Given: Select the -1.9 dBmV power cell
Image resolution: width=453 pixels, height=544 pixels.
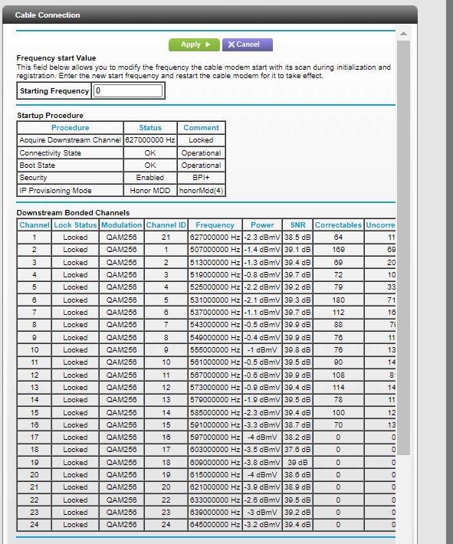Looking at the screenshot, I should [262, 400].
